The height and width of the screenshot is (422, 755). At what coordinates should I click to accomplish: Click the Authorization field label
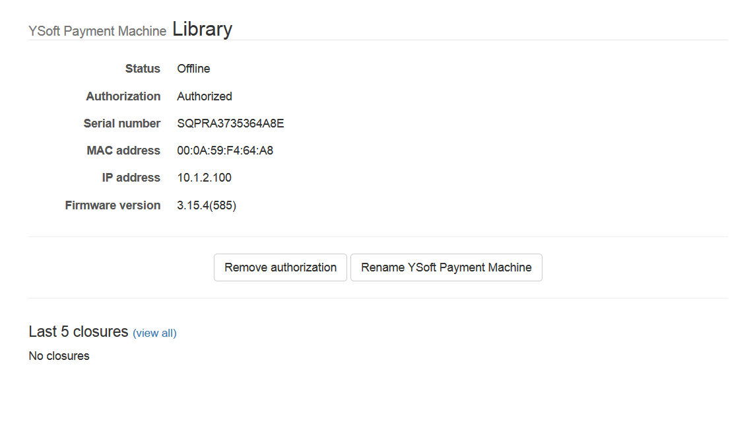point(123,96)
